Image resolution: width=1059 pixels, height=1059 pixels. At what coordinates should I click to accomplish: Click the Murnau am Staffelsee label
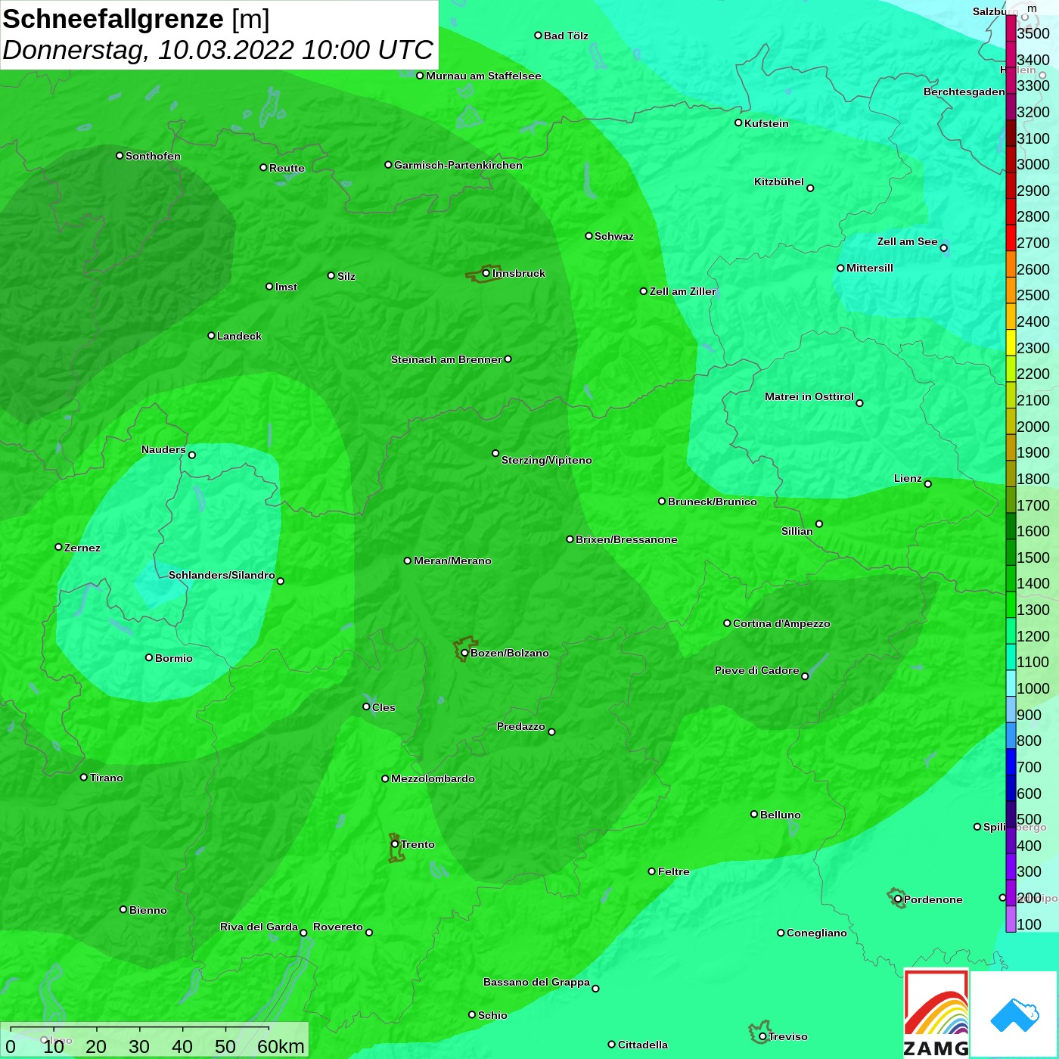pos(483,76)
